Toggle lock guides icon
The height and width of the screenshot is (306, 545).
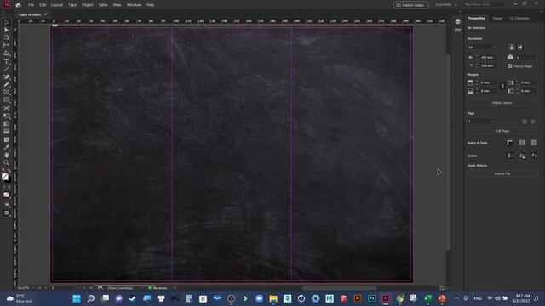click(522, 156)
